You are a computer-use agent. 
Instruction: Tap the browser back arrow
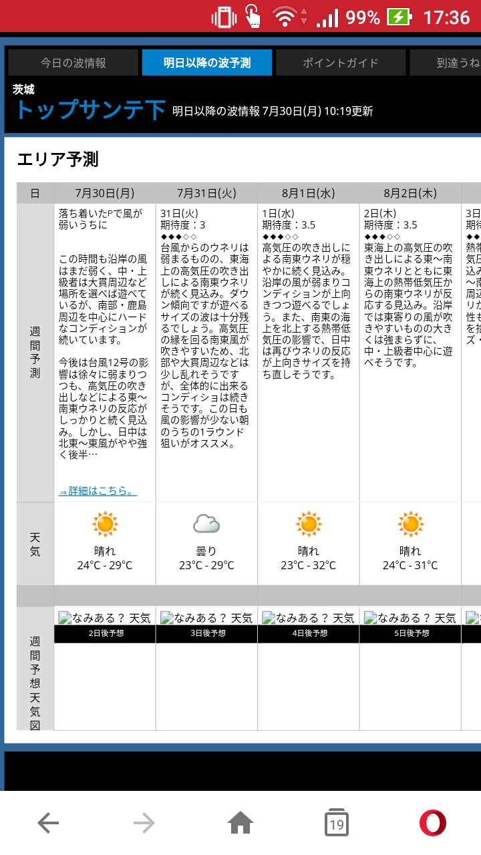click(48, 824)
